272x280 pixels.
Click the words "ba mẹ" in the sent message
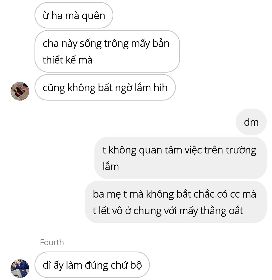pos(107,194)
